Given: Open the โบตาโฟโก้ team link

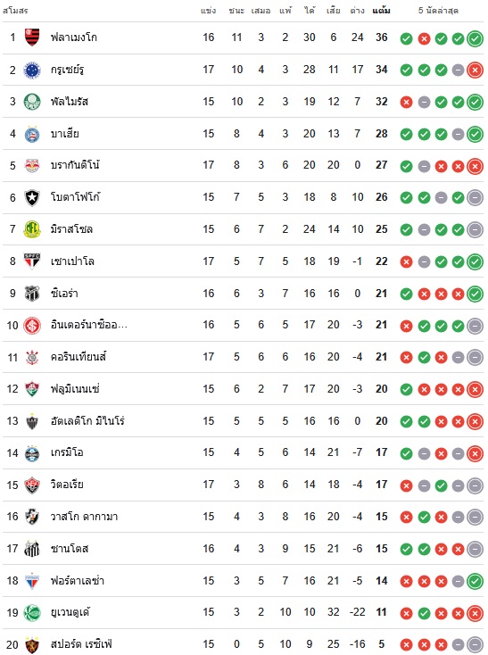Looking at the screenshot, I should [76, 196].
